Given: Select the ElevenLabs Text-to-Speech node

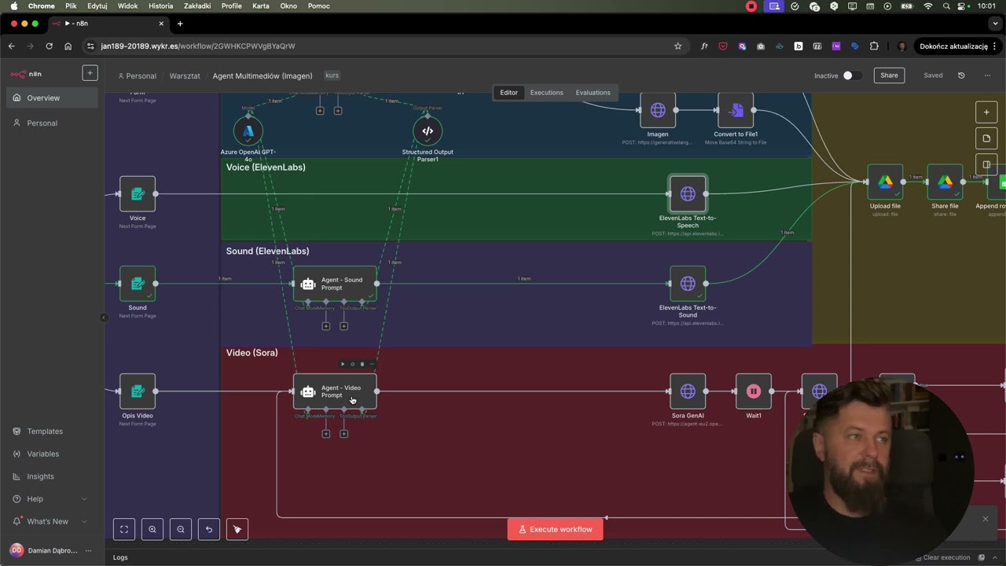Looking at the screenshot, I should [x=688, y=193].
